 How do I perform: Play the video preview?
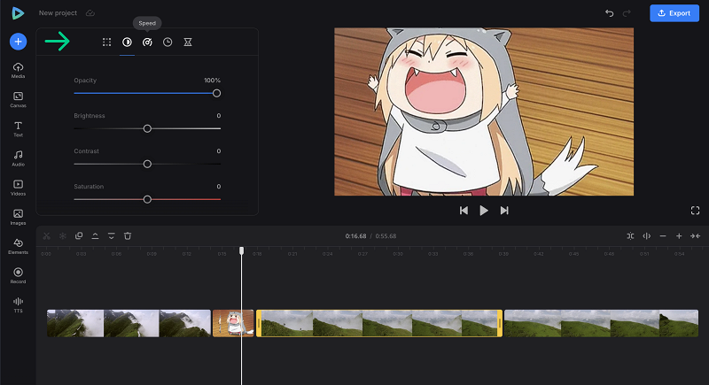[484, 211]
